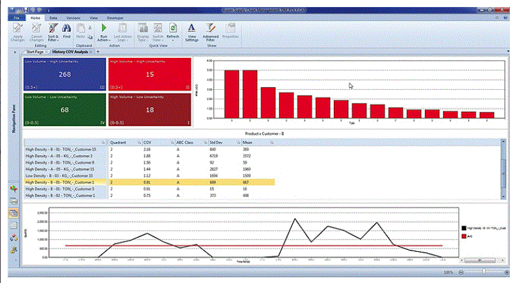Open View Settings from the ribbon

click(x=192, y=32)
